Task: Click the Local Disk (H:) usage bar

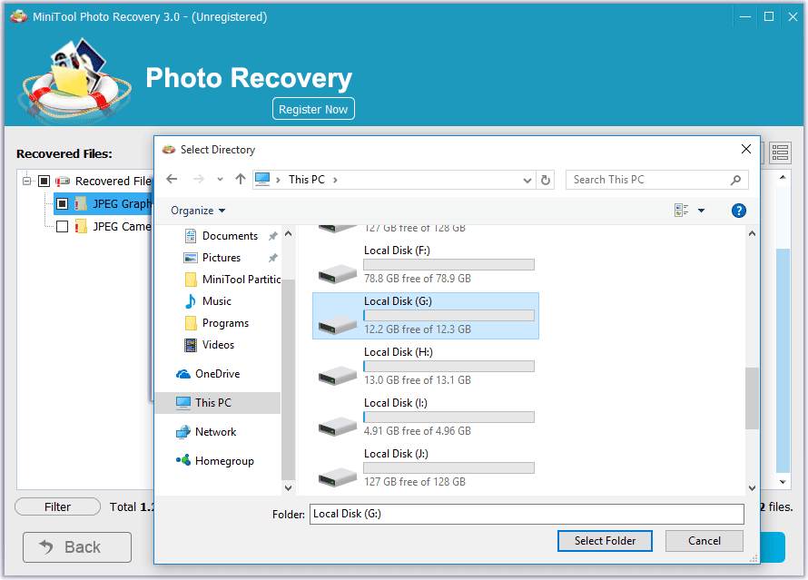Action: click(448, 366)
